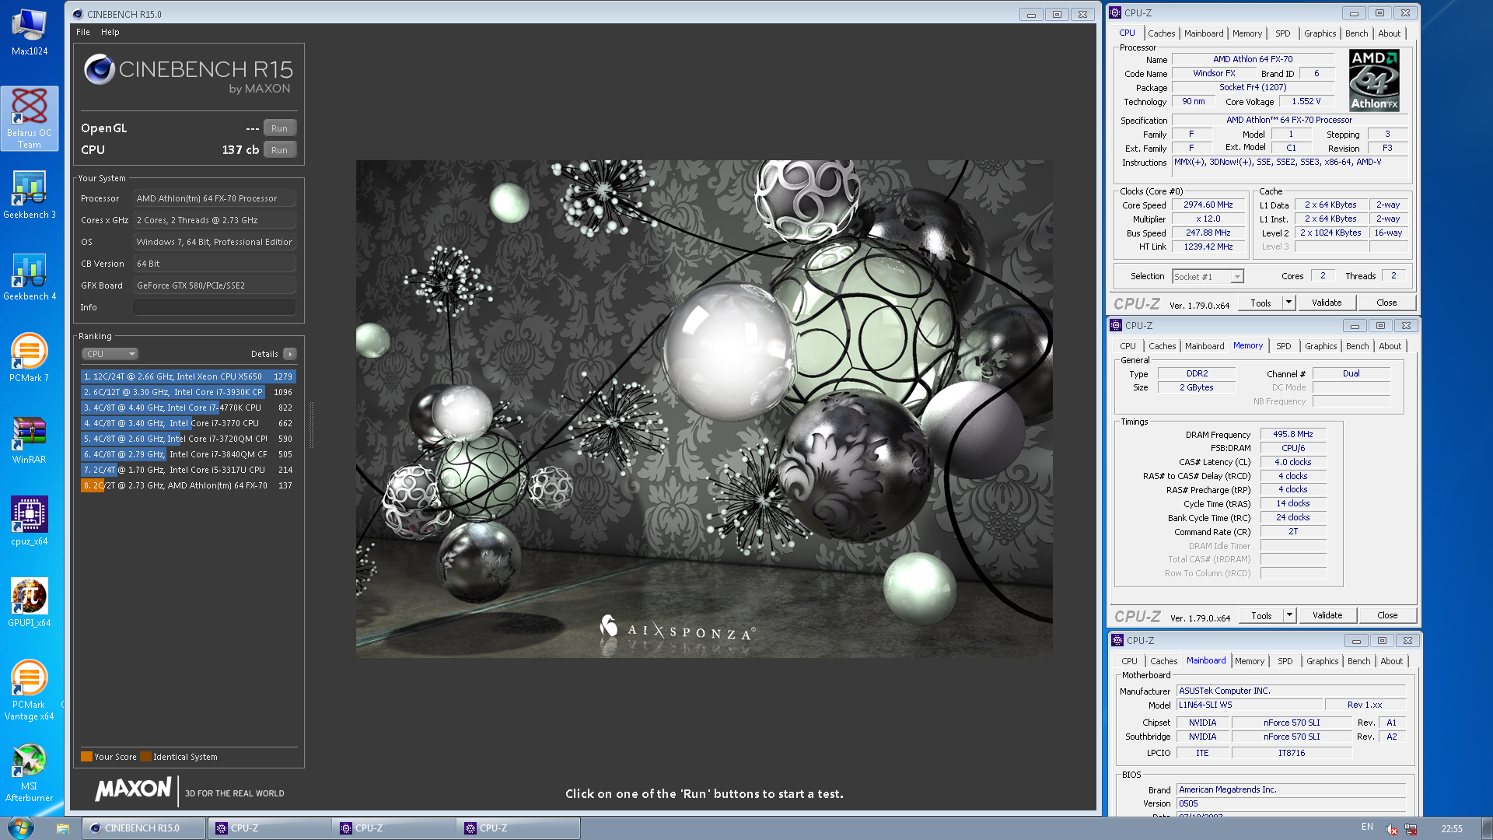Open the ranking type CPU dropdown

tap(110, 354)
